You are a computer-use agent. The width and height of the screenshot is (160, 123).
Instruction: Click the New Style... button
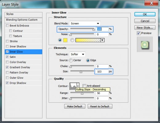tap(145, 28)
